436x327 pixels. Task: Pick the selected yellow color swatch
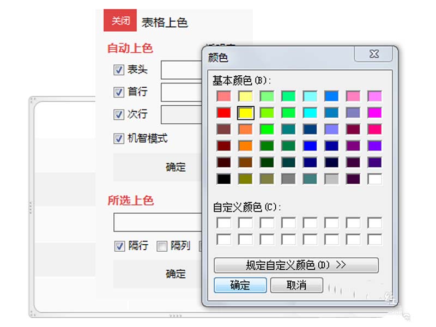point(245,113)
